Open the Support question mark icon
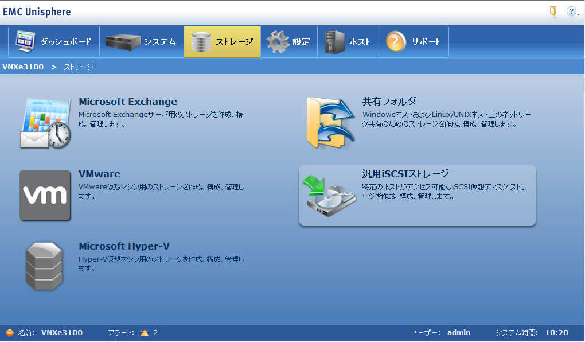The height and width of the screenshot is (342, 585). pos(396,42)
